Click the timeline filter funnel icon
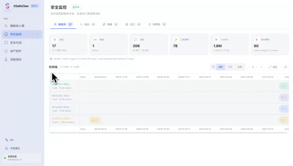This screenshot has width=293, height=166. coord(213,67)
